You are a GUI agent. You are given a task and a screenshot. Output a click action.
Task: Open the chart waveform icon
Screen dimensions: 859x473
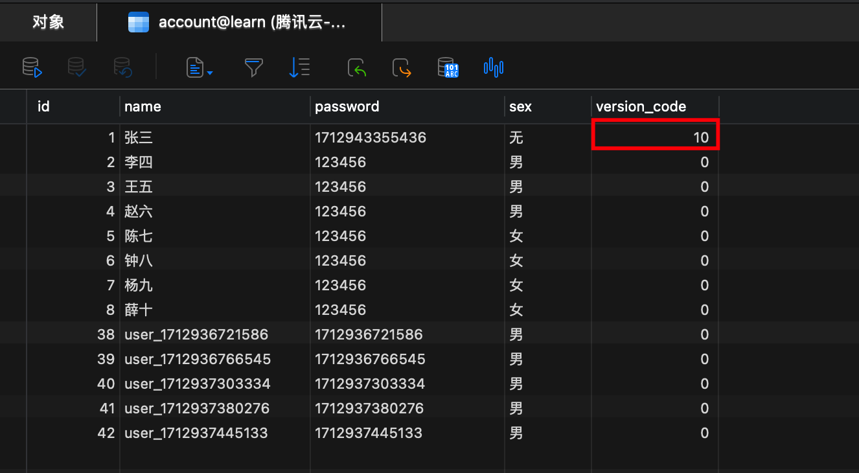tap(494, 67)
